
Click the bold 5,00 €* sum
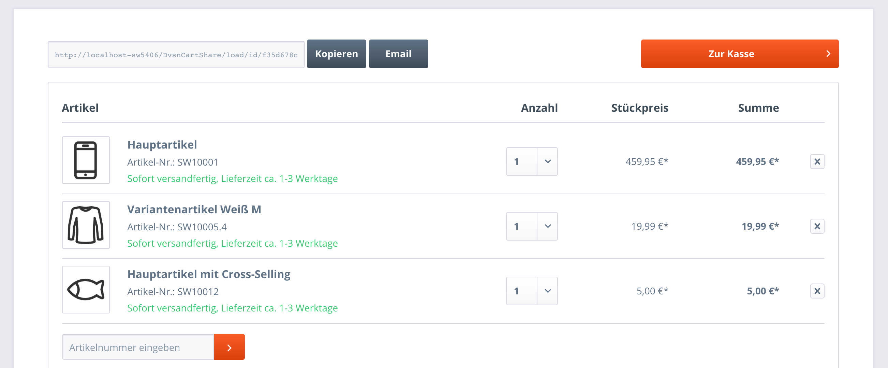(x=763, y=291)
